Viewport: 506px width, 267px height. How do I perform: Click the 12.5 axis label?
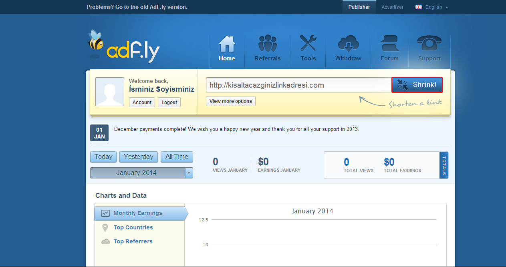coord(204,220)
